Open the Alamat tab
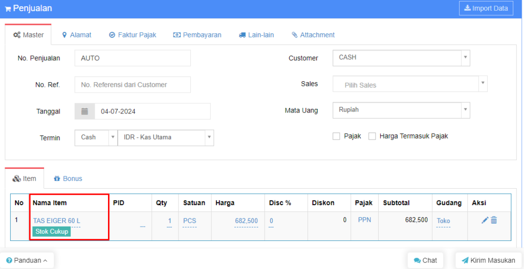The height and width of the screenshot is (269, 524). click(76, 35)
